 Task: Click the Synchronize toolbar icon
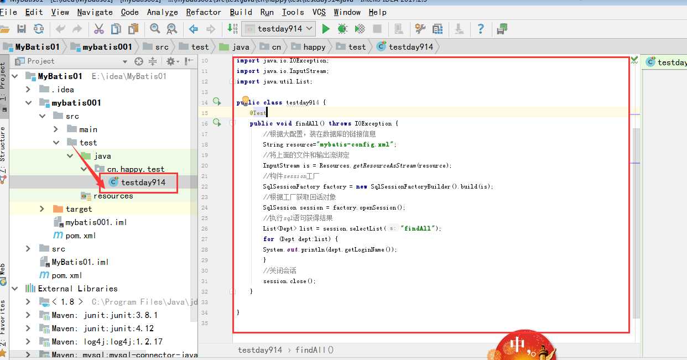coord(39,29)
